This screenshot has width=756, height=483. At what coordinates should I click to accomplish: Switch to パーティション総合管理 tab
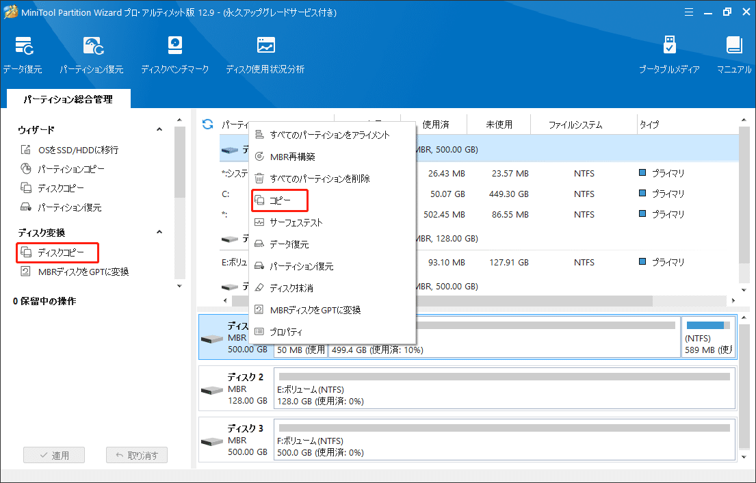coord(66,99)
